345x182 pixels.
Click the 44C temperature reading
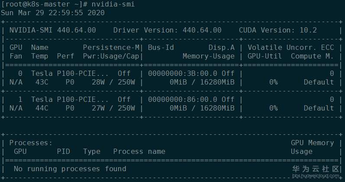[x=42, y=108]
